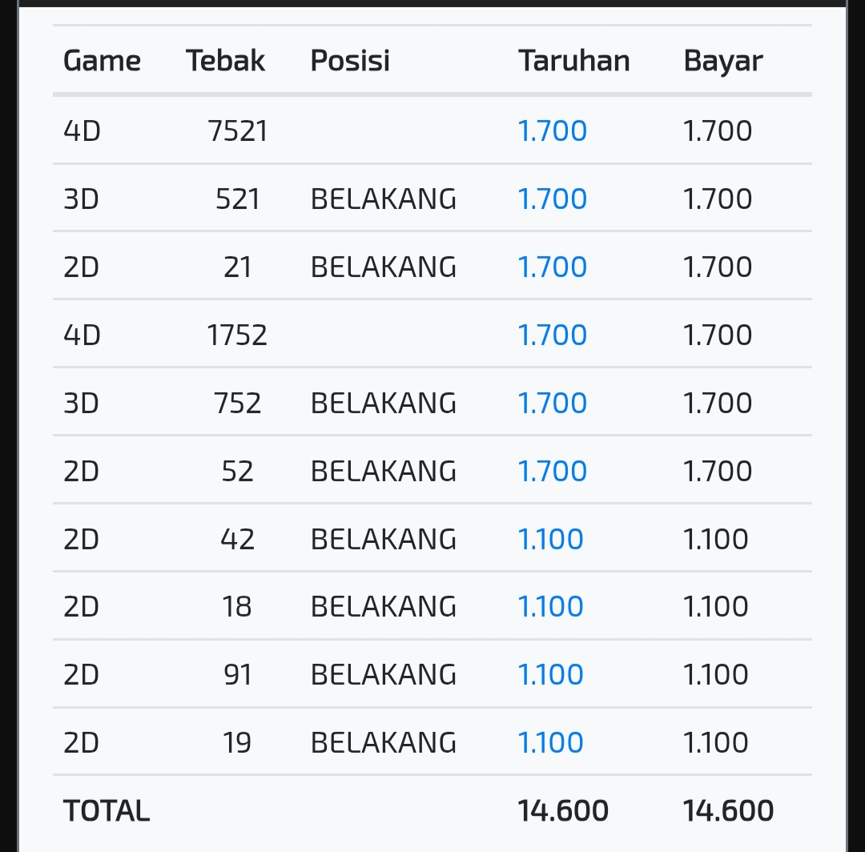
Task: Open the 1.700 bet link for 752
Action: [x=553, y=403]
